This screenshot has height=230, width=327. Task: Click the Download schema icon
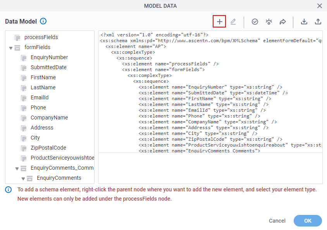[304, 22]
